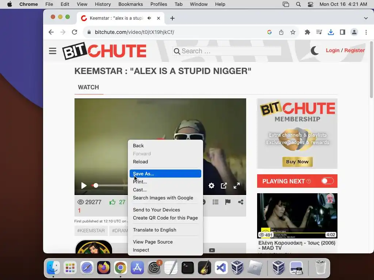Open Chrome downloads icon
This screenshot has width=374, height=280.
click(331, 32)
